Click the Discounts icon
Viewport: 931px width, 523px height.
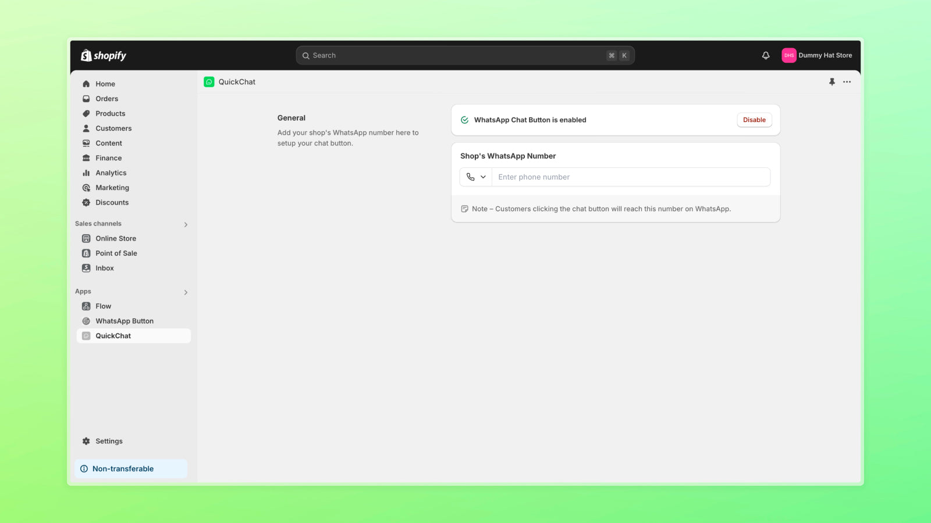pos(86,202)
